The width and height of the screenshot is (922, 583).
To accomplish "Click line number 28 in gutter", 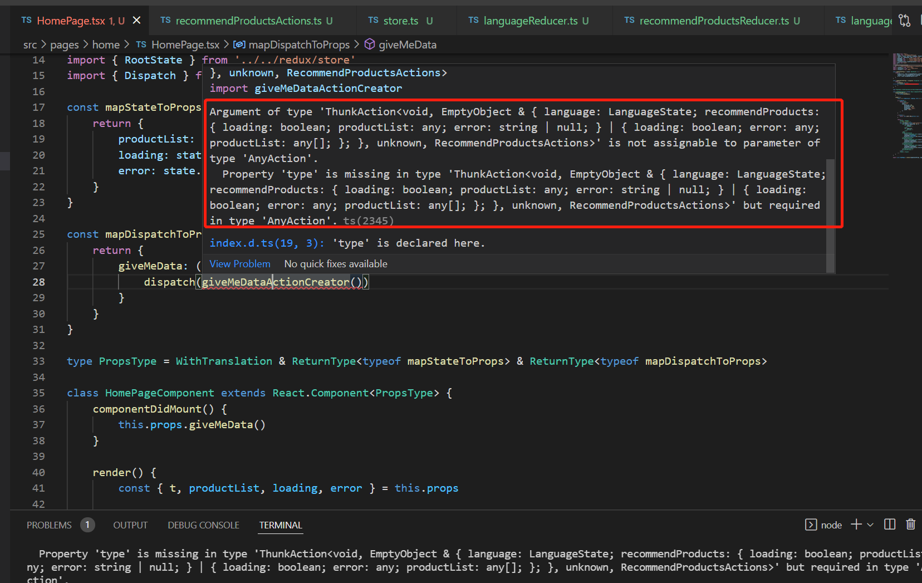I will click(x=38, y=282).
